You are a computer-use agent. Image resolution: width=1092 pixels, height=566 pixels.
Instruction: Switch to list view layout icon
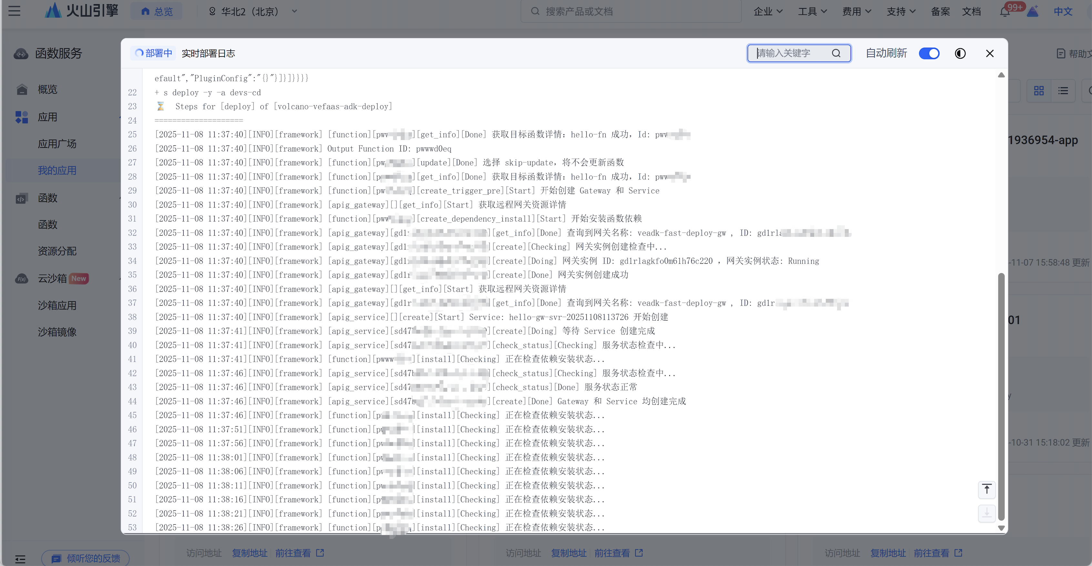point(1063,91)
